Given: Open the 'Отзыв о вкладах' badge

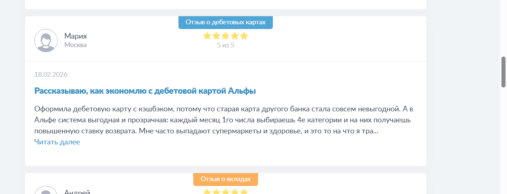Looking at the screenshot, I should click(225, 179).
